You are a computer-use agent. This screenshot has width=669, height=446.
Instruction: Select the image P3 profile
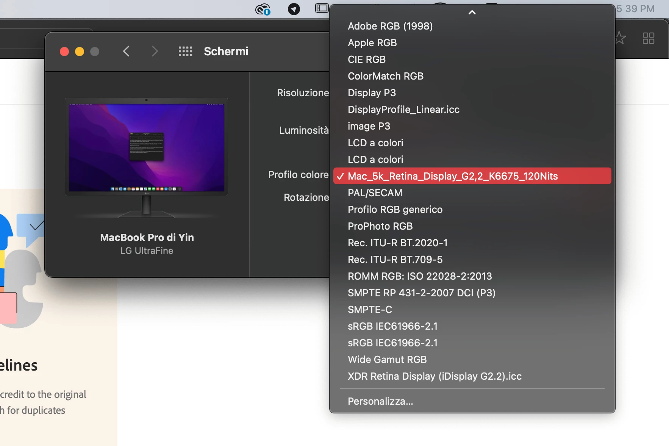click(x=472, y=126)
